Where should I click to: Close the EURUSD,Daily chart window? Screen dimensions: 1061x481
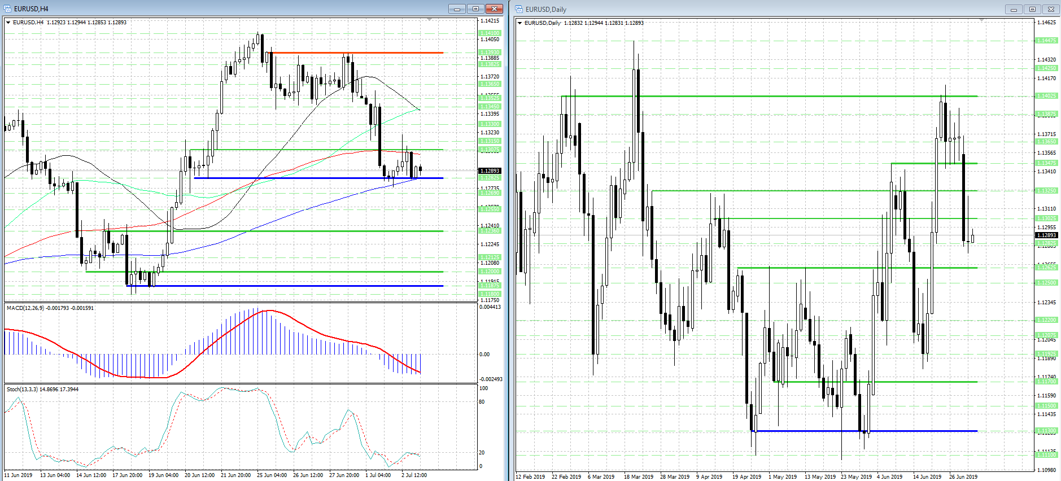[1051, 9]
